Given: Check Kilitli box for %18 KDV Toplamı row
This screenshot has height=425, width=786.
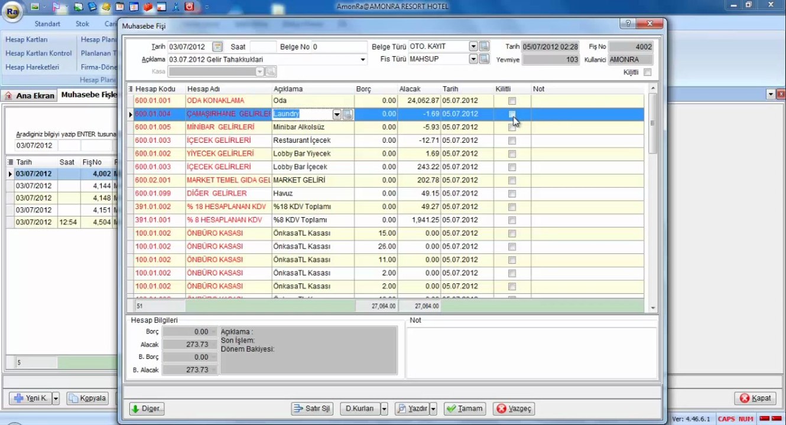Looking at the screenshot, I should 512,207.
